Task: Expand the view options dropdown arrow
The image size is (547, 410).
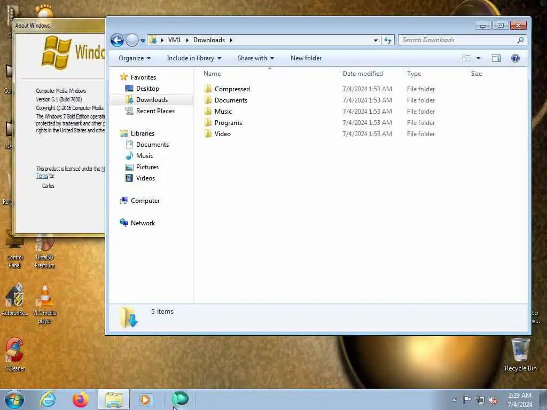Action: point(478,58)
